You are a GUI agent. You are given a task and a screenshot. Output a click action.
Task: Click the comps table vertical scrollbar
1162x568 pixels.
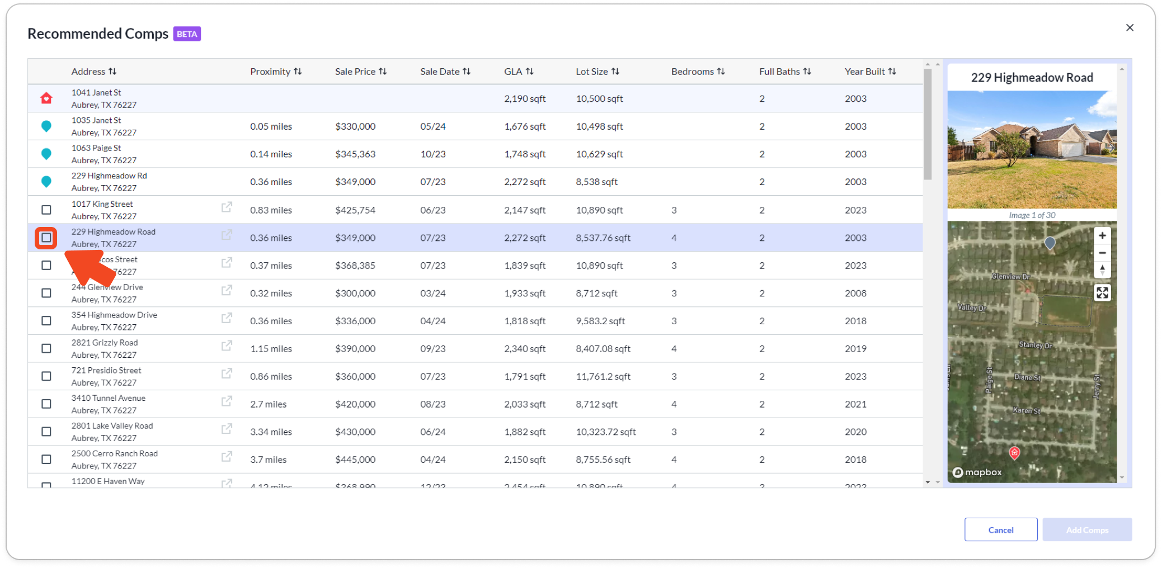point(928,124)
